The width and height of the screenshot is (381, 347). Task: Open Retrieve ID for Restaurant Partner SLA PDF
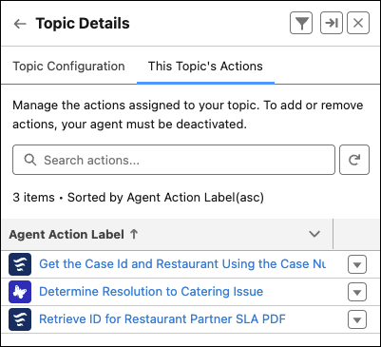point(162,319)
